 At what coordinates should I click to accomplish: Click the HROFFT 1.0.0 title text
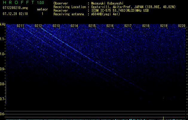click(x=24, y=2)
